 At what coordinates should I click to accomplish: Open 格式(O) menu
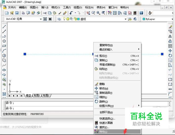(56, 8)
